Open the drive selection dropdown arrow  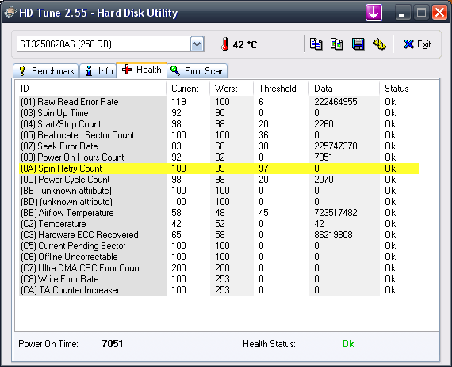[x=197, y=44]
